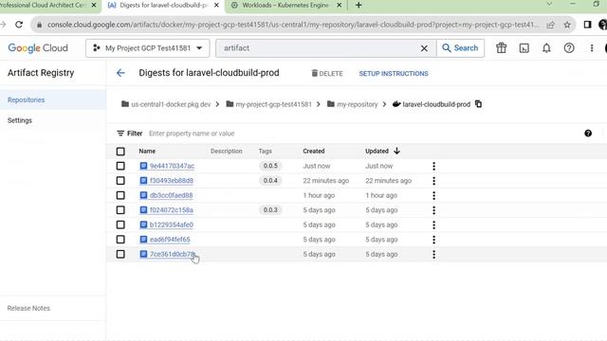This screenshot has height=341, width=607.
Task: Open more actions for db3cc0faed88 row
Action: (x=434, y=195)
